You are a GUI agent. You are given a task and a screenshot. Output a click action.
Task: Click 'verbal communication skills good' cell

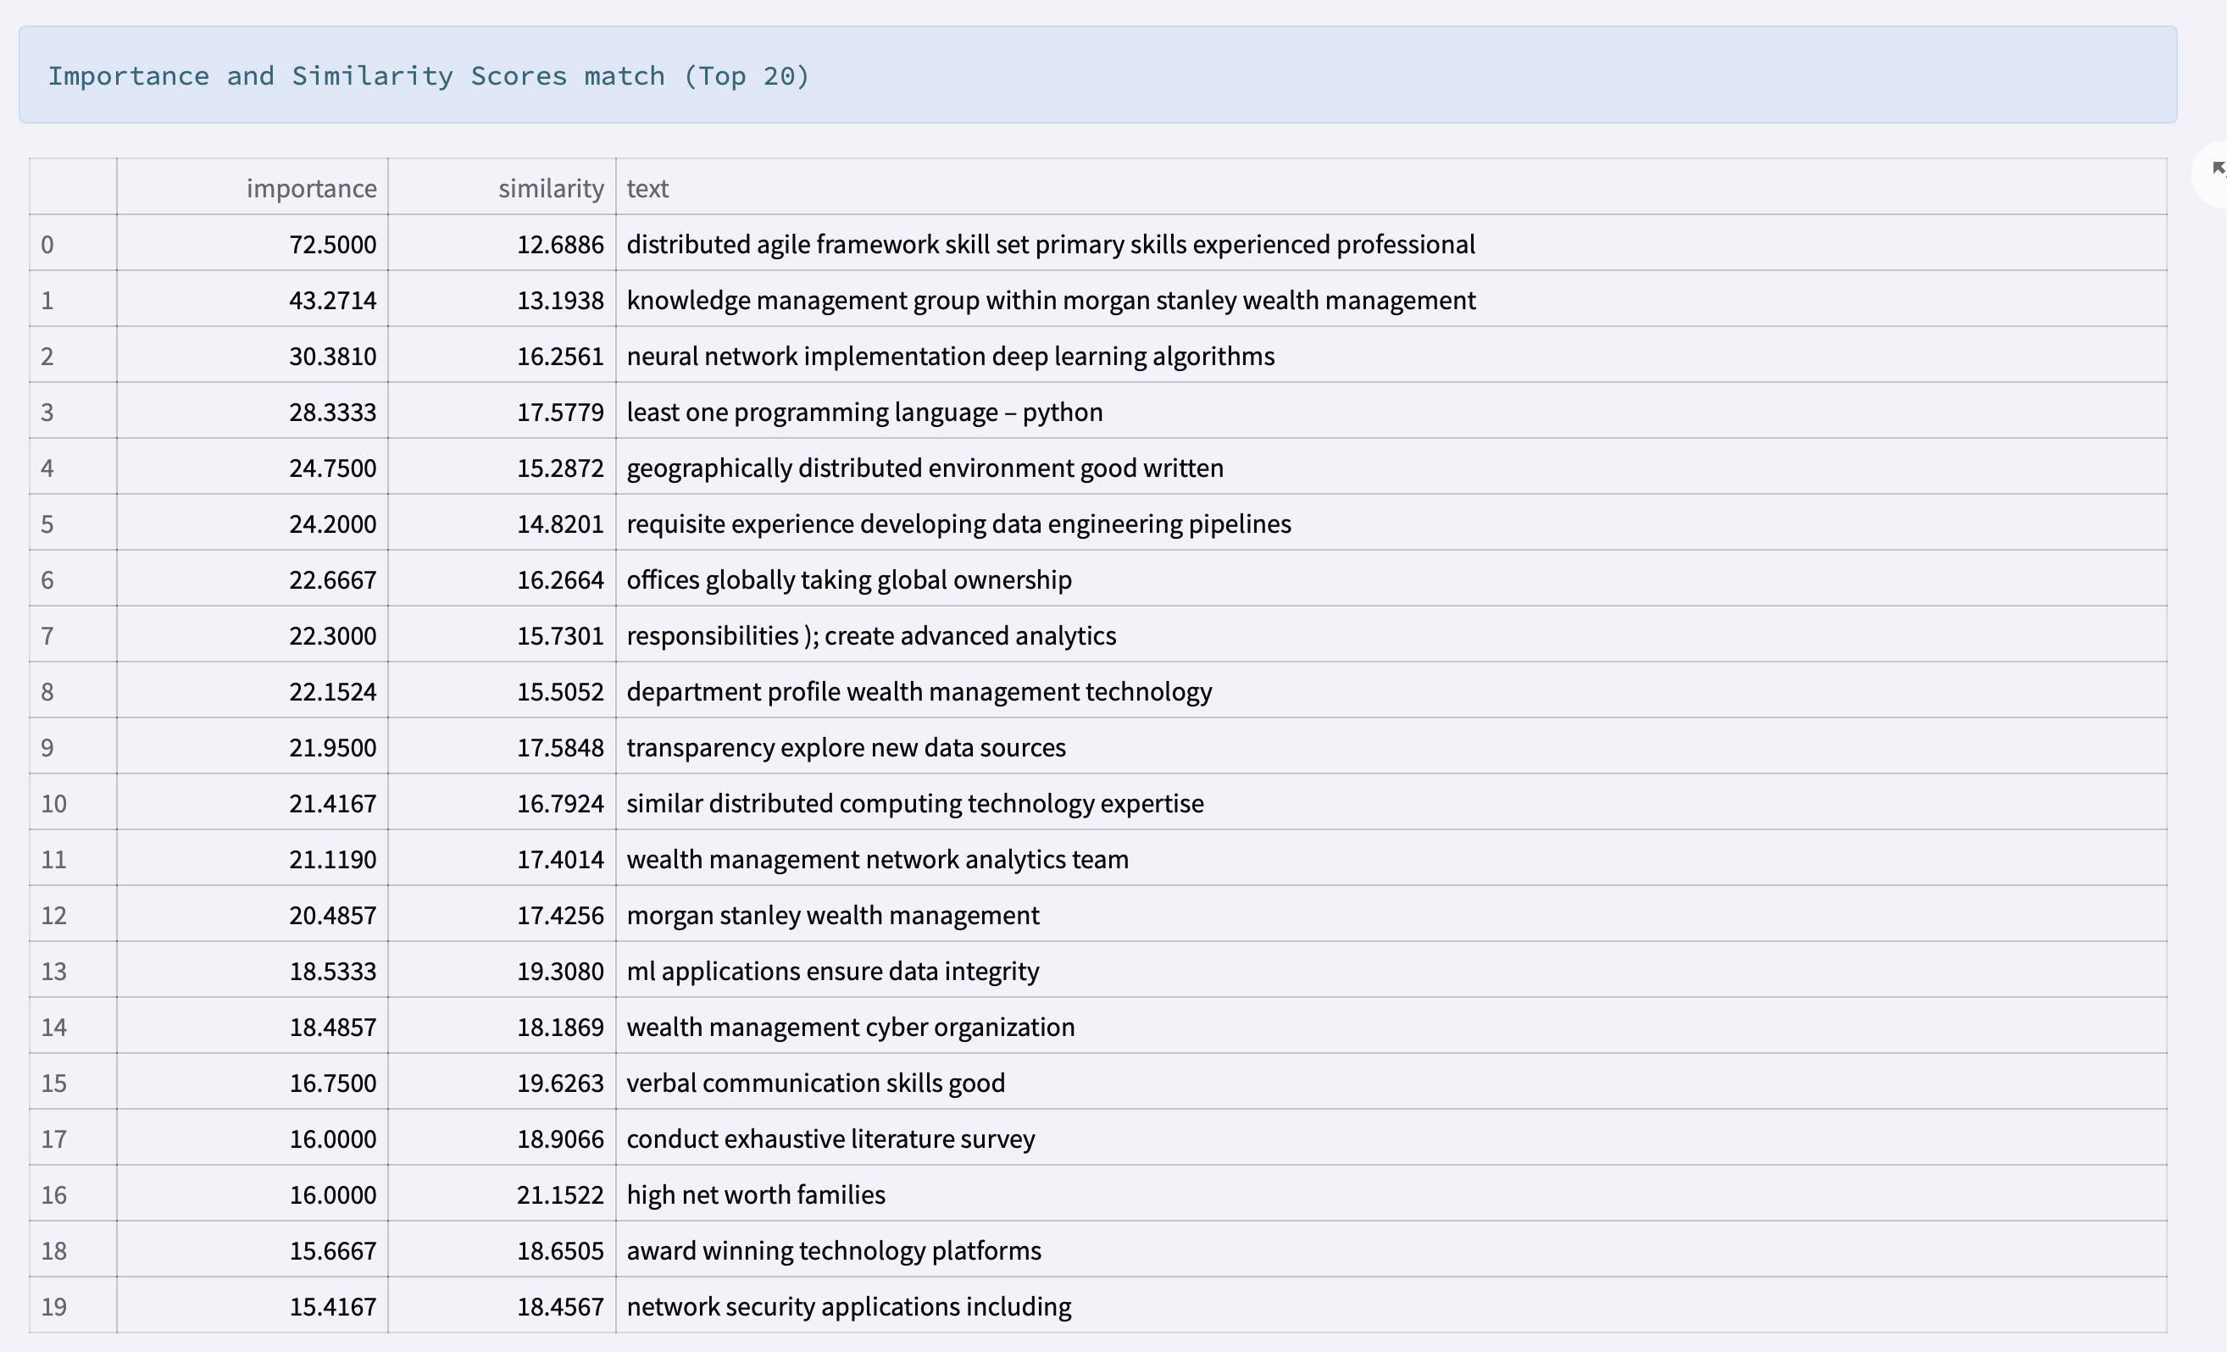click(815, 1083)
